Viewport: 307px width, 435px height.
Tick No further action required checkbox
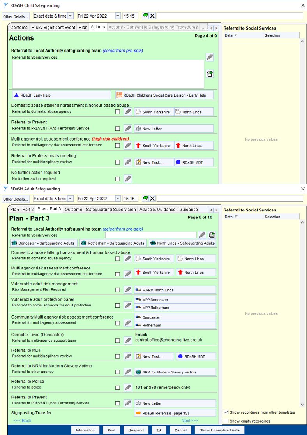click(118, 179)
